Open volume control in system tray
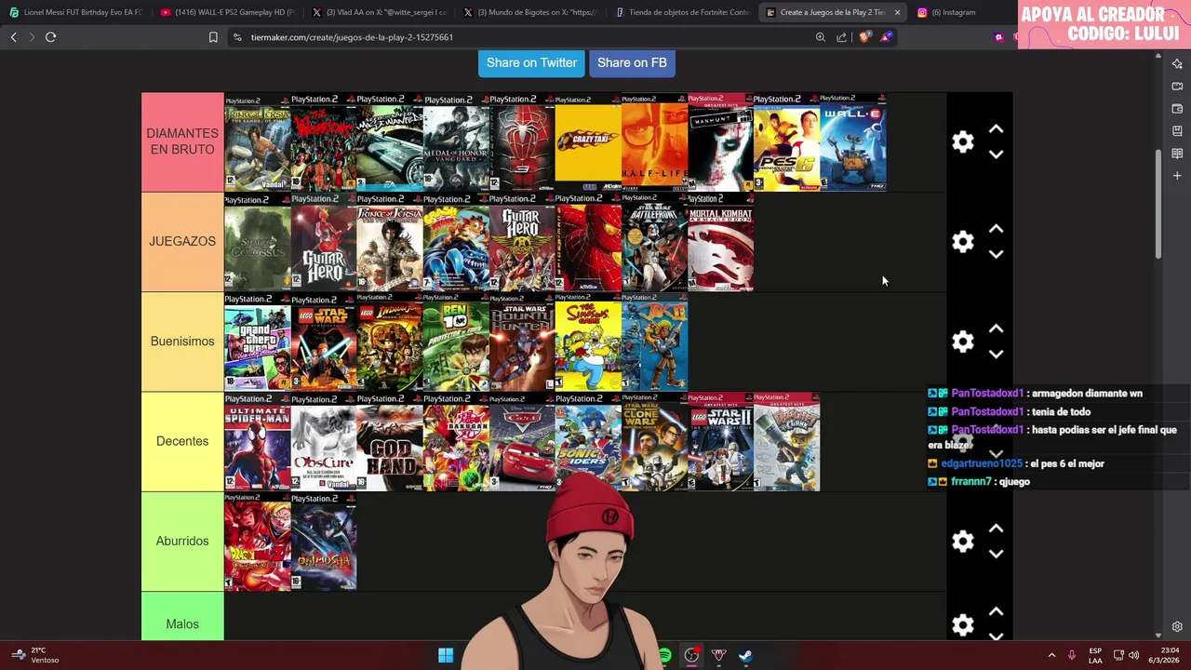The image size is (1191, 670). (x=1133, y=655)
